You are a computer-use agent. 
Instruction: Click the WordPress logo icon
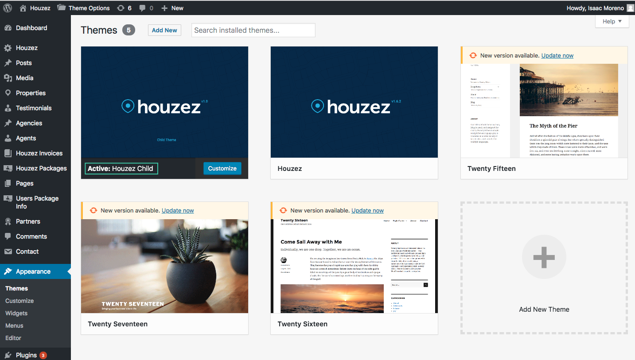[8, 8]
